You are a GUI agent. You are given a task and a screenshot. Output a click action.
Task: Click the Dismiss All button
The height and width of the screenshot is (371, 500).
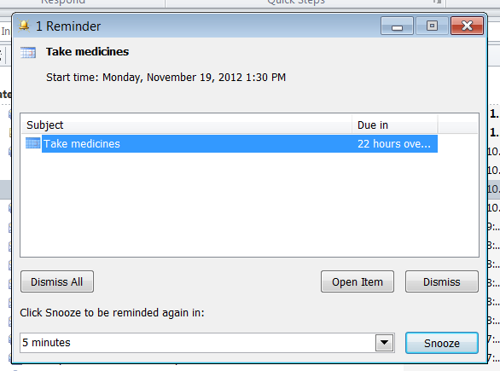click(57, 281)
